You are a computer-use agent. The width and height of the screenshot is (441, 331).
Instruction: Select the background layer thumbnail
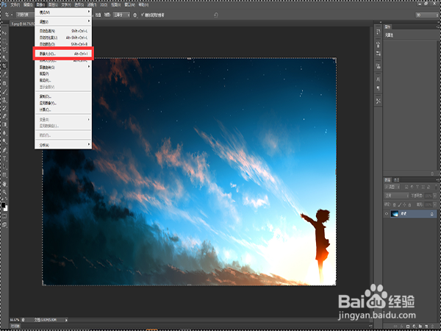[x=395, y=214]
